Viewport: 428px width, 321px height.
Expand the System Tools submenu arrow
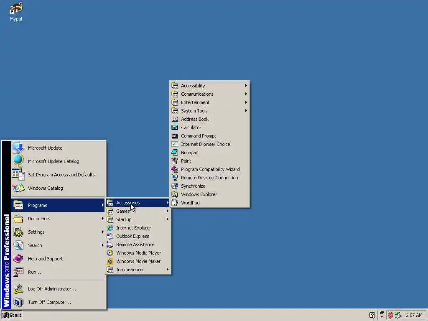[246, 111]
